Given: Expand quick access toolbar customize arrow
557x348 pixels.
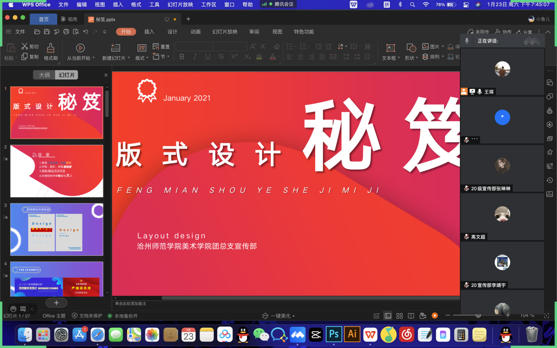Looking at the screenshot, I should click(x=105, y=32).
